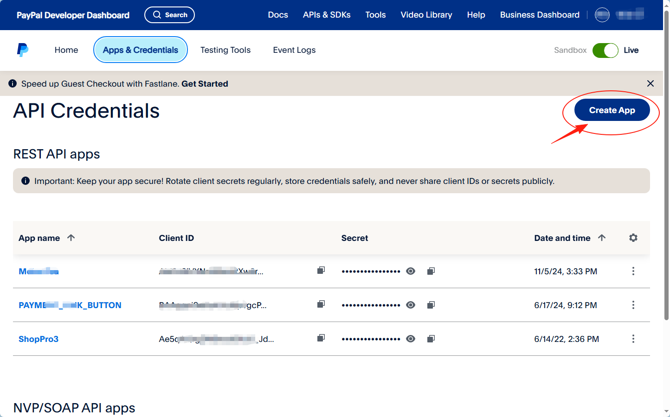Click Get Started Fastlane link
670x417 pixels.
205,84
